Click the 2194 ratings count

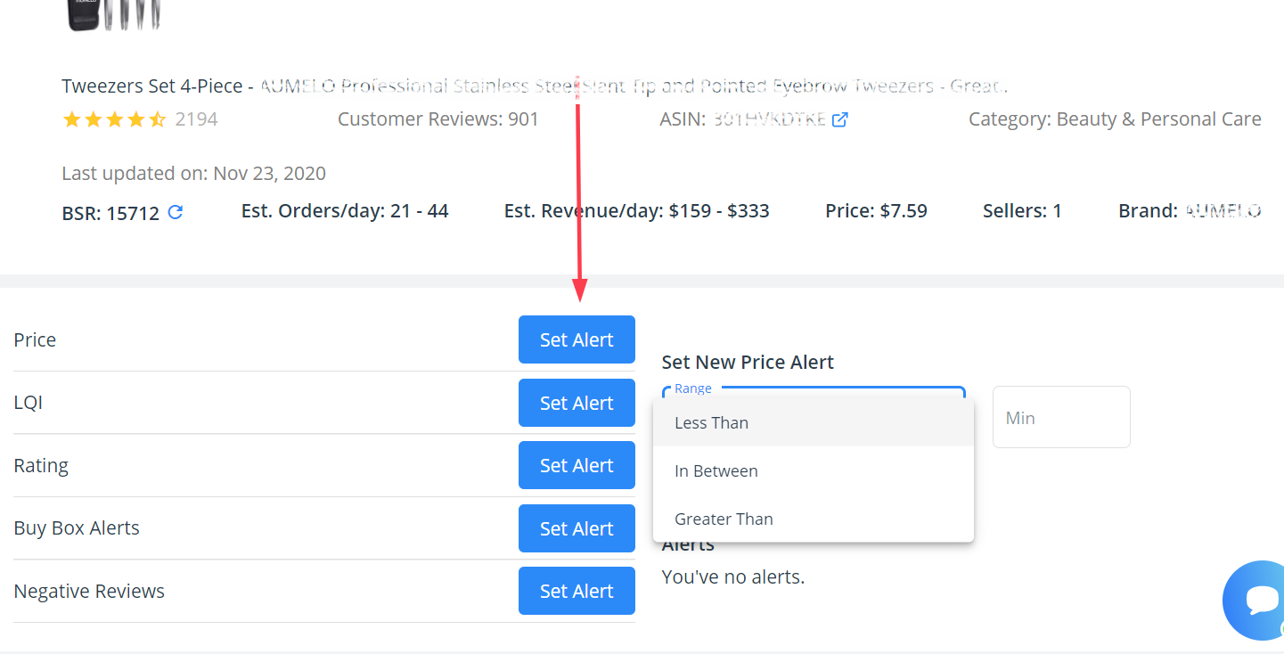click(196, 119)
